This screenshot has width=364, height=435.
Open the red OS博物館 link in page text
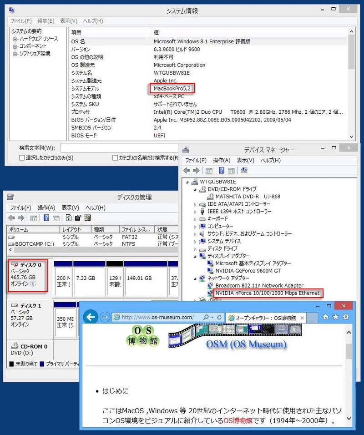238,420
